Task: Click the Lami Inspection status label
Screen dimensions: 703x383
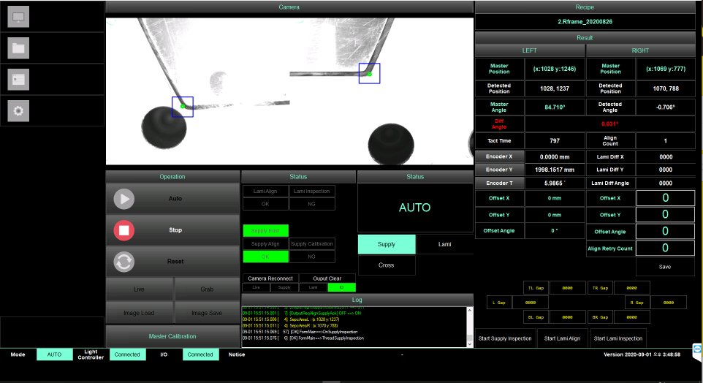Action: tap(311, 191)
